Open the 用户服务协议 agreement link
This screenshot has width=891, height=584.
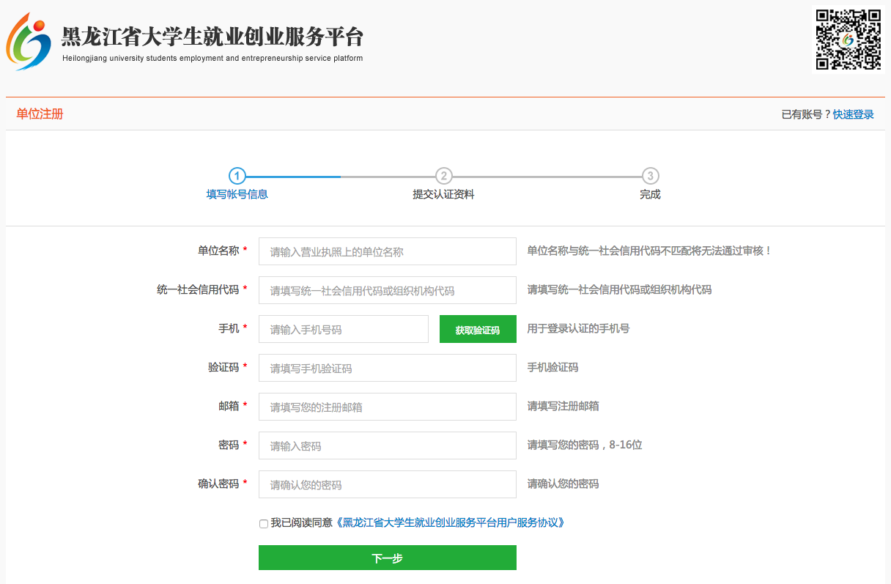point(450,522)
